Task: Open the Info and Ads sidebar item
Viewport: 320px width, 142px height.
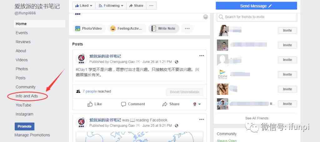Action: tap(27, 96)
